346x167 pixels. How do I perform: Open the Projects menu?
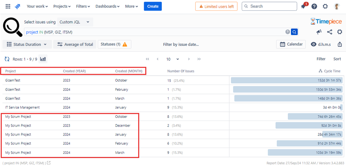click(x=62, y=6)
